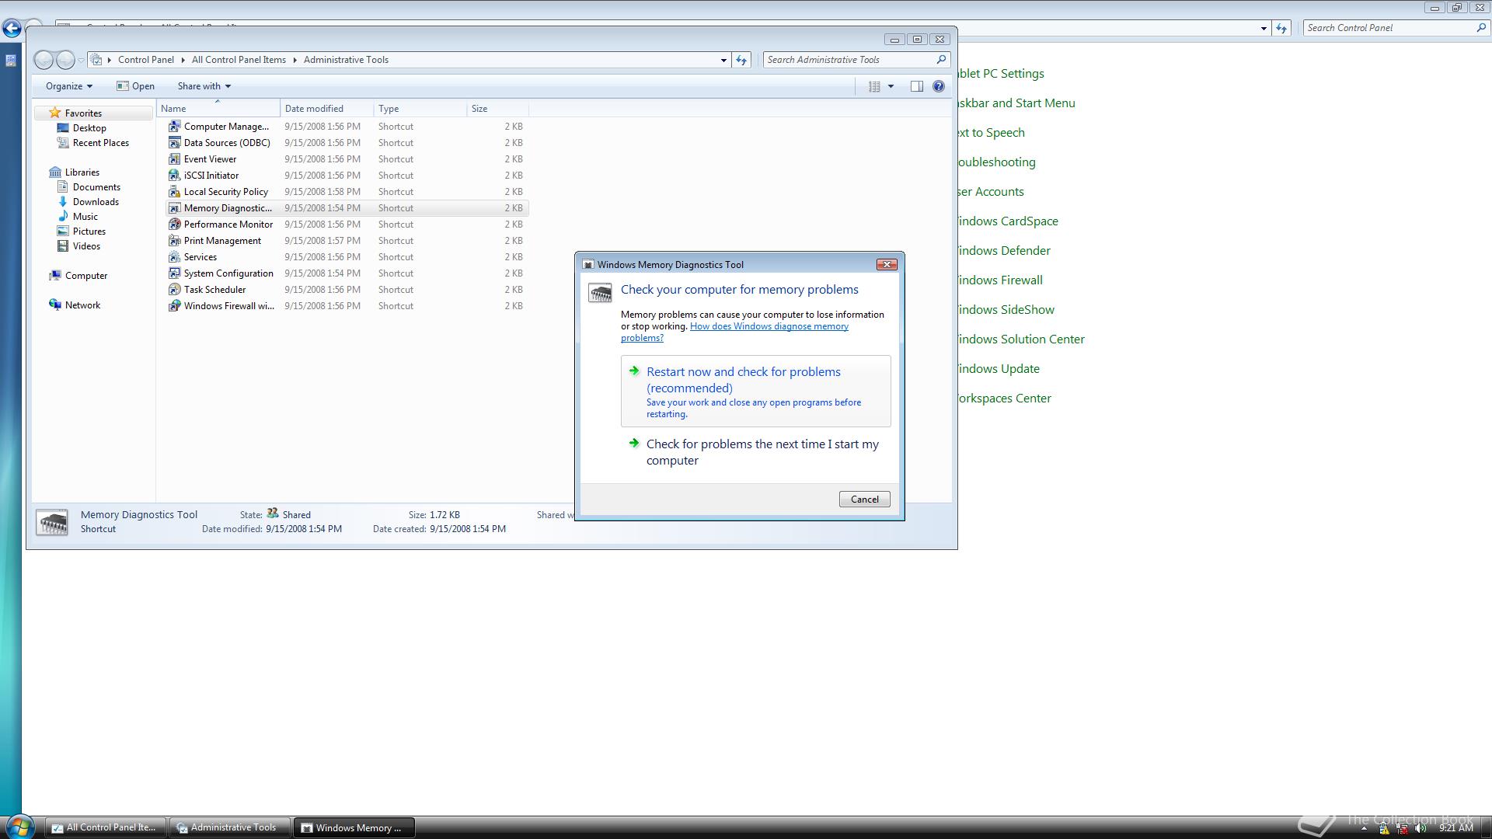Click the volume speaker tray icon

1421,828
